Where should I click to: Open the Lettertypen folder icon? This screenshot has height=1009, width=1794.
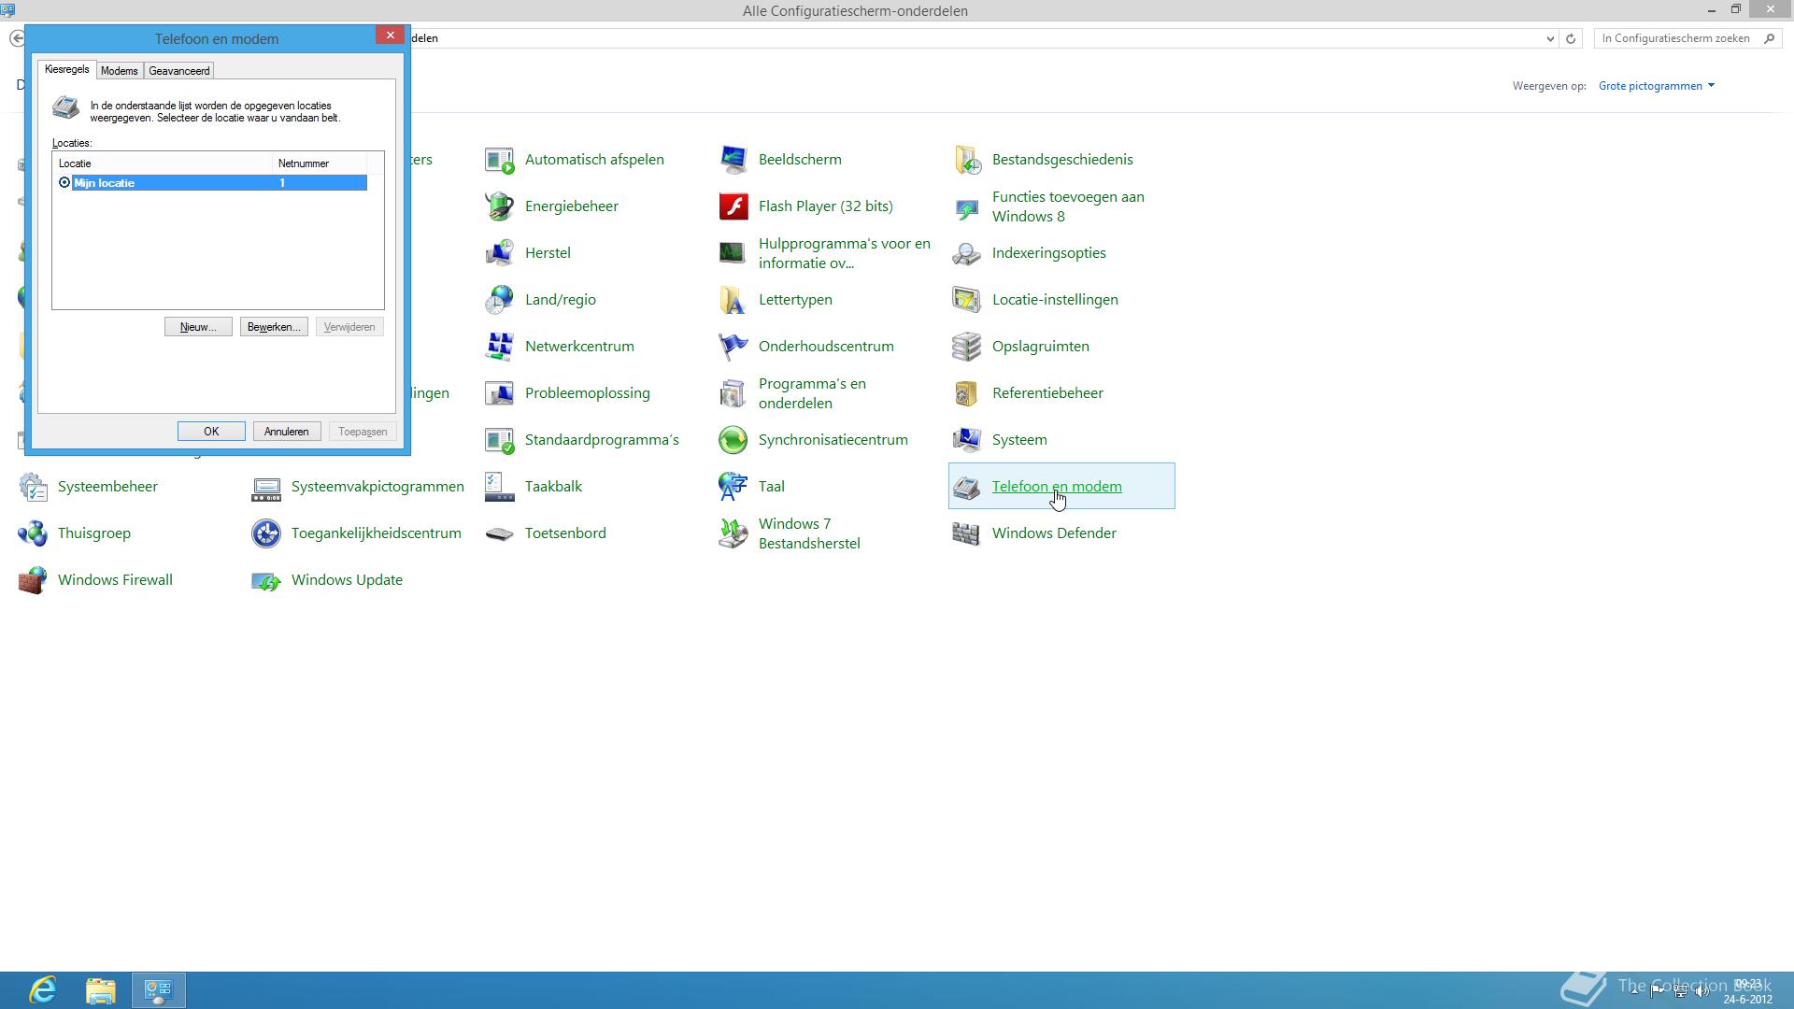(733, 300)
